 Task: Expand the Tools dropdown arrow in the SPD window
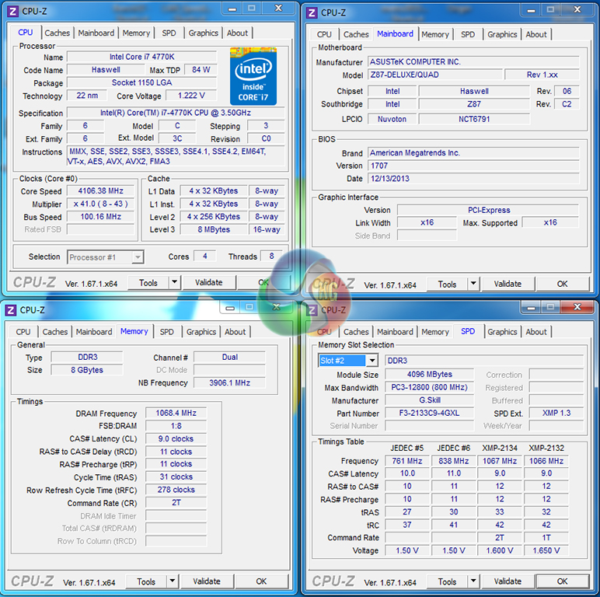[x=473, y=581]
